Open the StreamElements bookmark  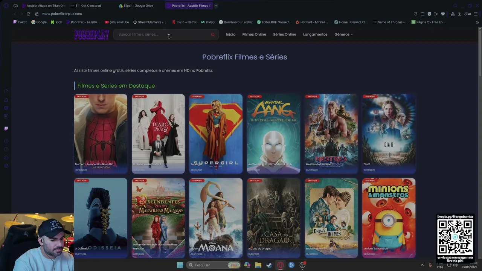tap(149, 22)
